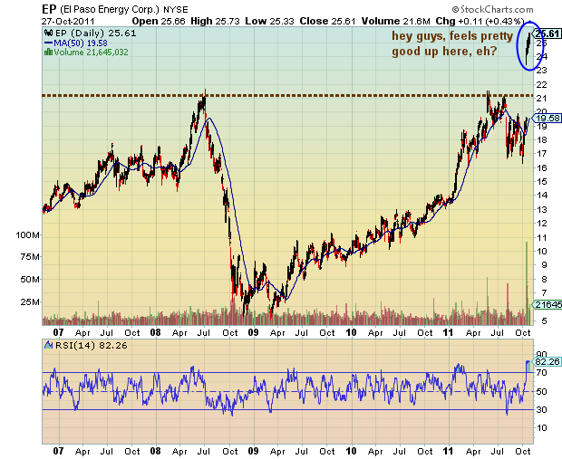Click the Volume 21,645,032 legend text

pyautogui.click(x=91, y=53)
